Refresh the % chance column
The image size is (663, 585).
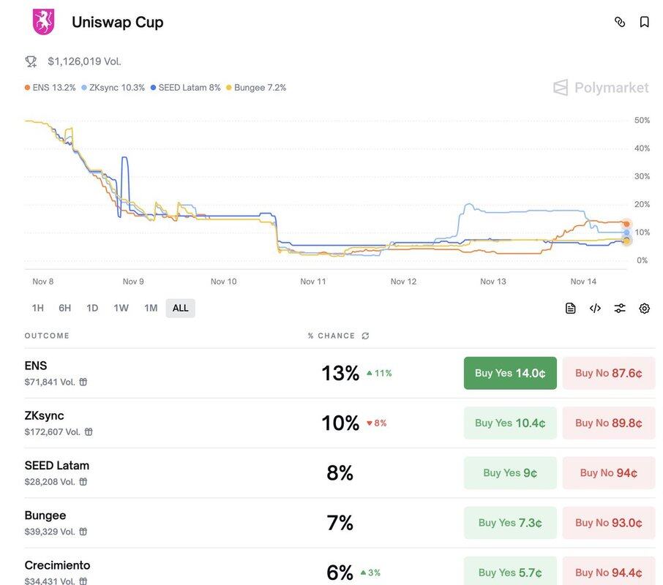click(x=365, y=336)
